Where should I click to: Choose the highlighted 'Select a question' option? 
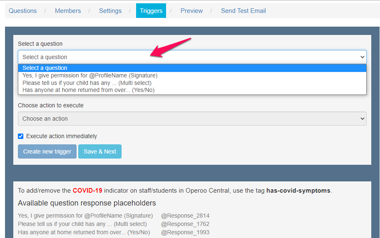(x=45, y=68)
